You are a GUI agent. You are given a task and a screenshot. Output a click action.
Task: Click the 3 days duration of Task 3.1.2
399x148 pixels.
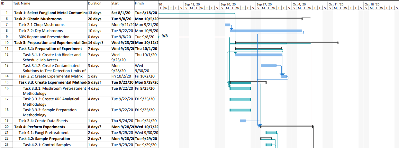point(99,68)
